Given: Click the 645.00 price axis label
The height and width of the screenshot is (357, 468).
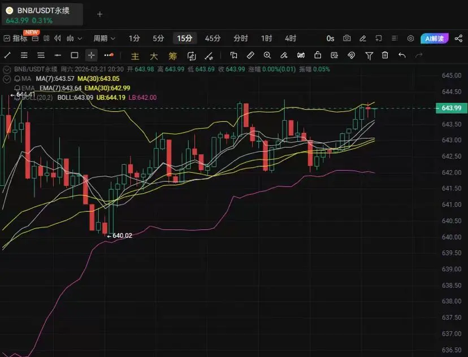Looking at the screenshot, I should click(x=452, y=76).
